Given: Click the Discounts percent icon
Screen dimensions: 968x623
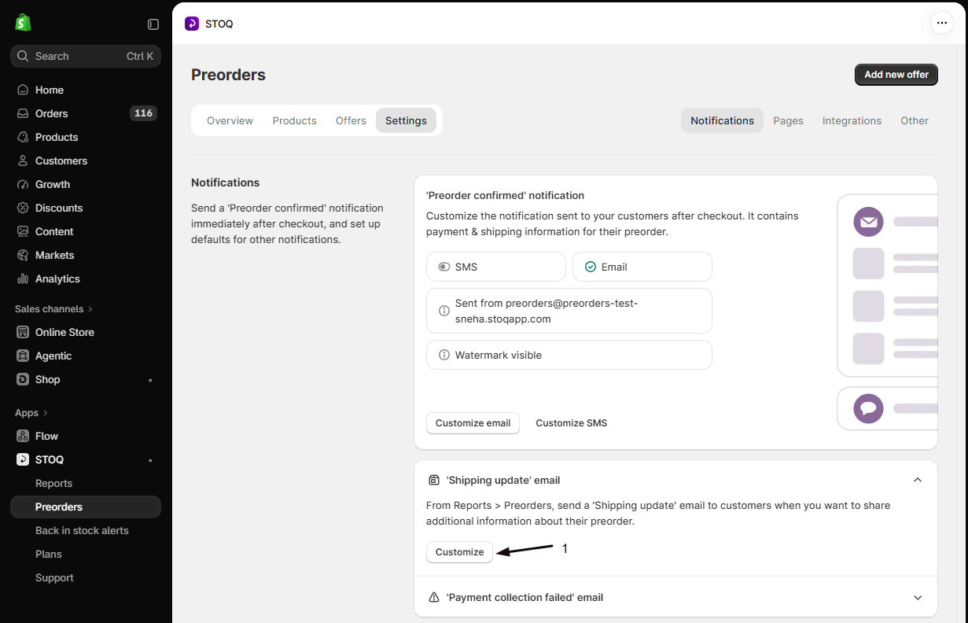Looking at the screenshot, I should tap(23, 208).
